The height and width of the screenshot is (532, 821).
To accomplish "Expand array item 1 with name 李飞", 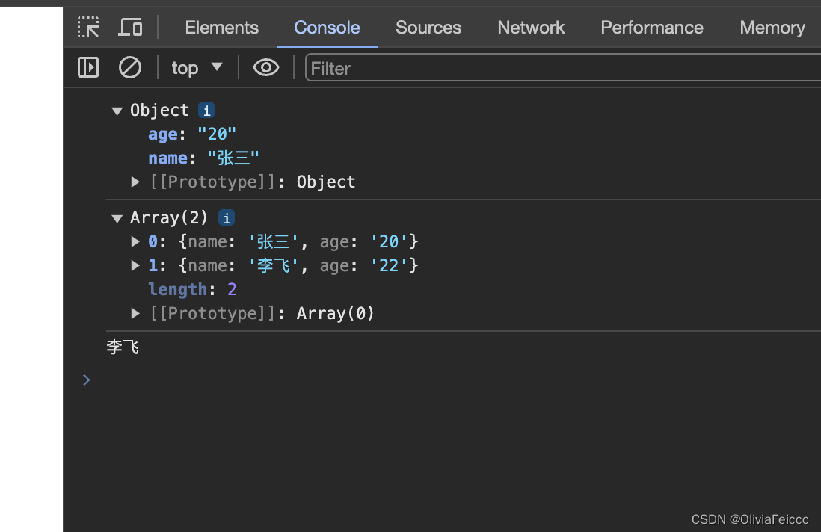I will (135, 265).
